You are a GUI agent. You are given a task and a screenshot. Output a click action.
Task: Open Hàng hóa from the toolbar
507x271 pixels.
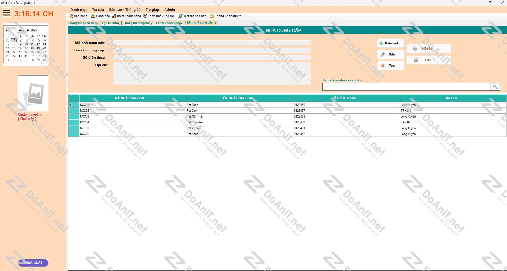[x=100, y=16]
